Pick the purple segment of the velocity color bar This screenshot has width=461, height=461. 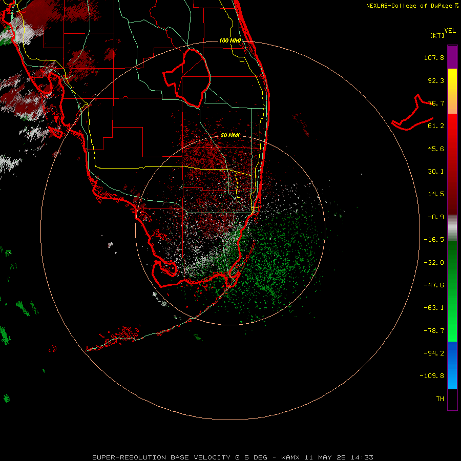pos(452,57)
